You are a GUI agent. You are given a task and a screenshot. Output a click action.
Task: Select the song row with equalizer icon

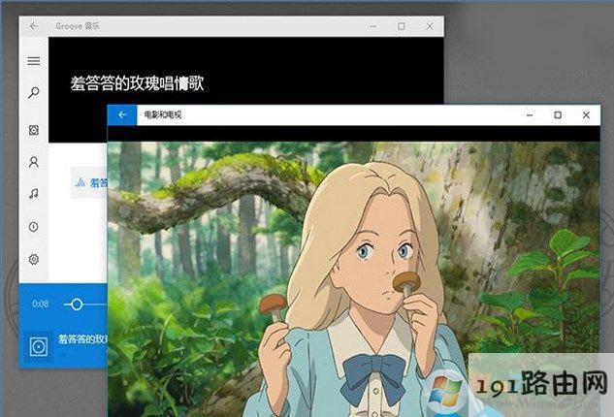coord(89,182)
